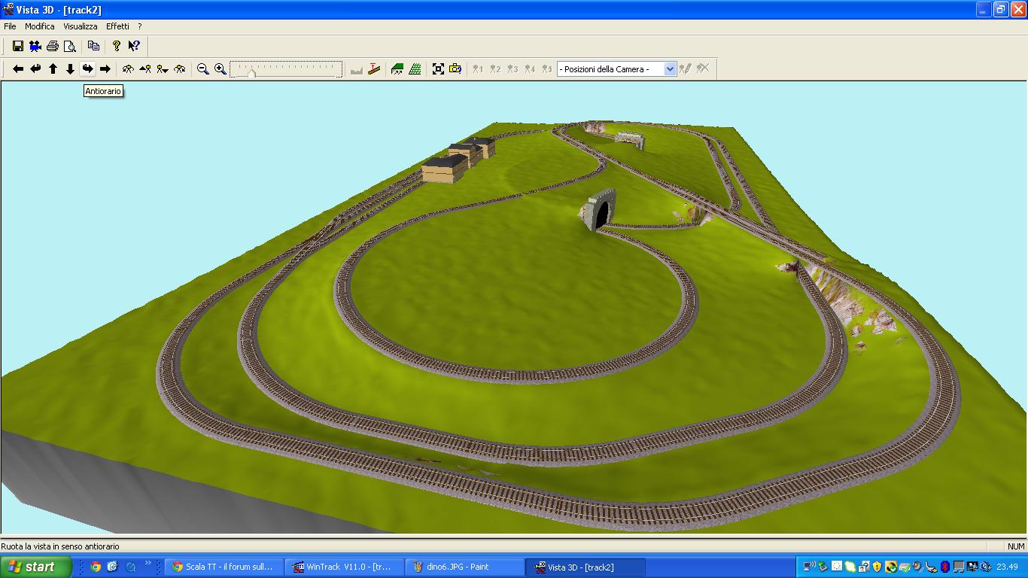The image size is (1028, 578).
Task: Open help with yellow question mark
Action: coord(117,46)
